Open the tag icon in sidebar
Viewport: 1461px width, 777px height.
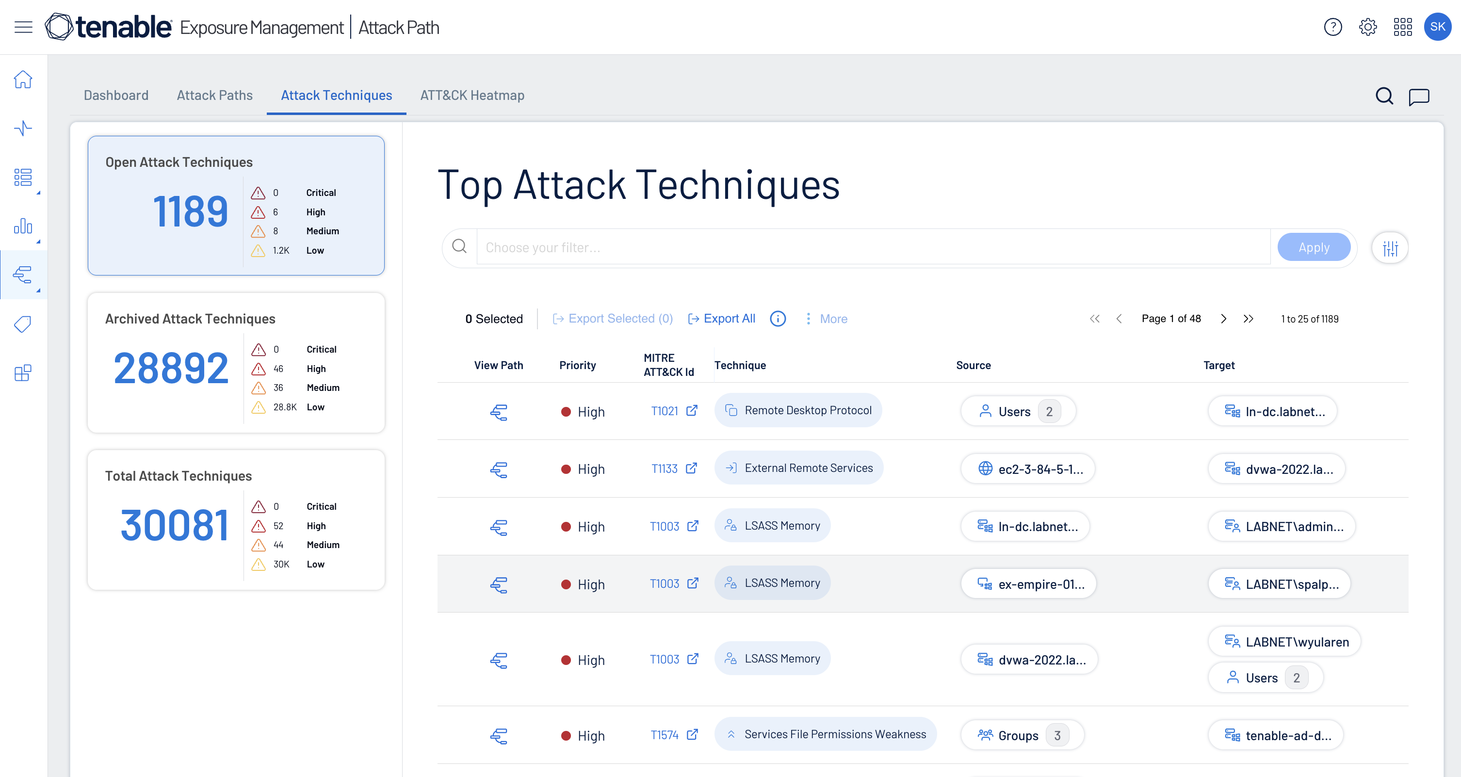coord(23,324)
